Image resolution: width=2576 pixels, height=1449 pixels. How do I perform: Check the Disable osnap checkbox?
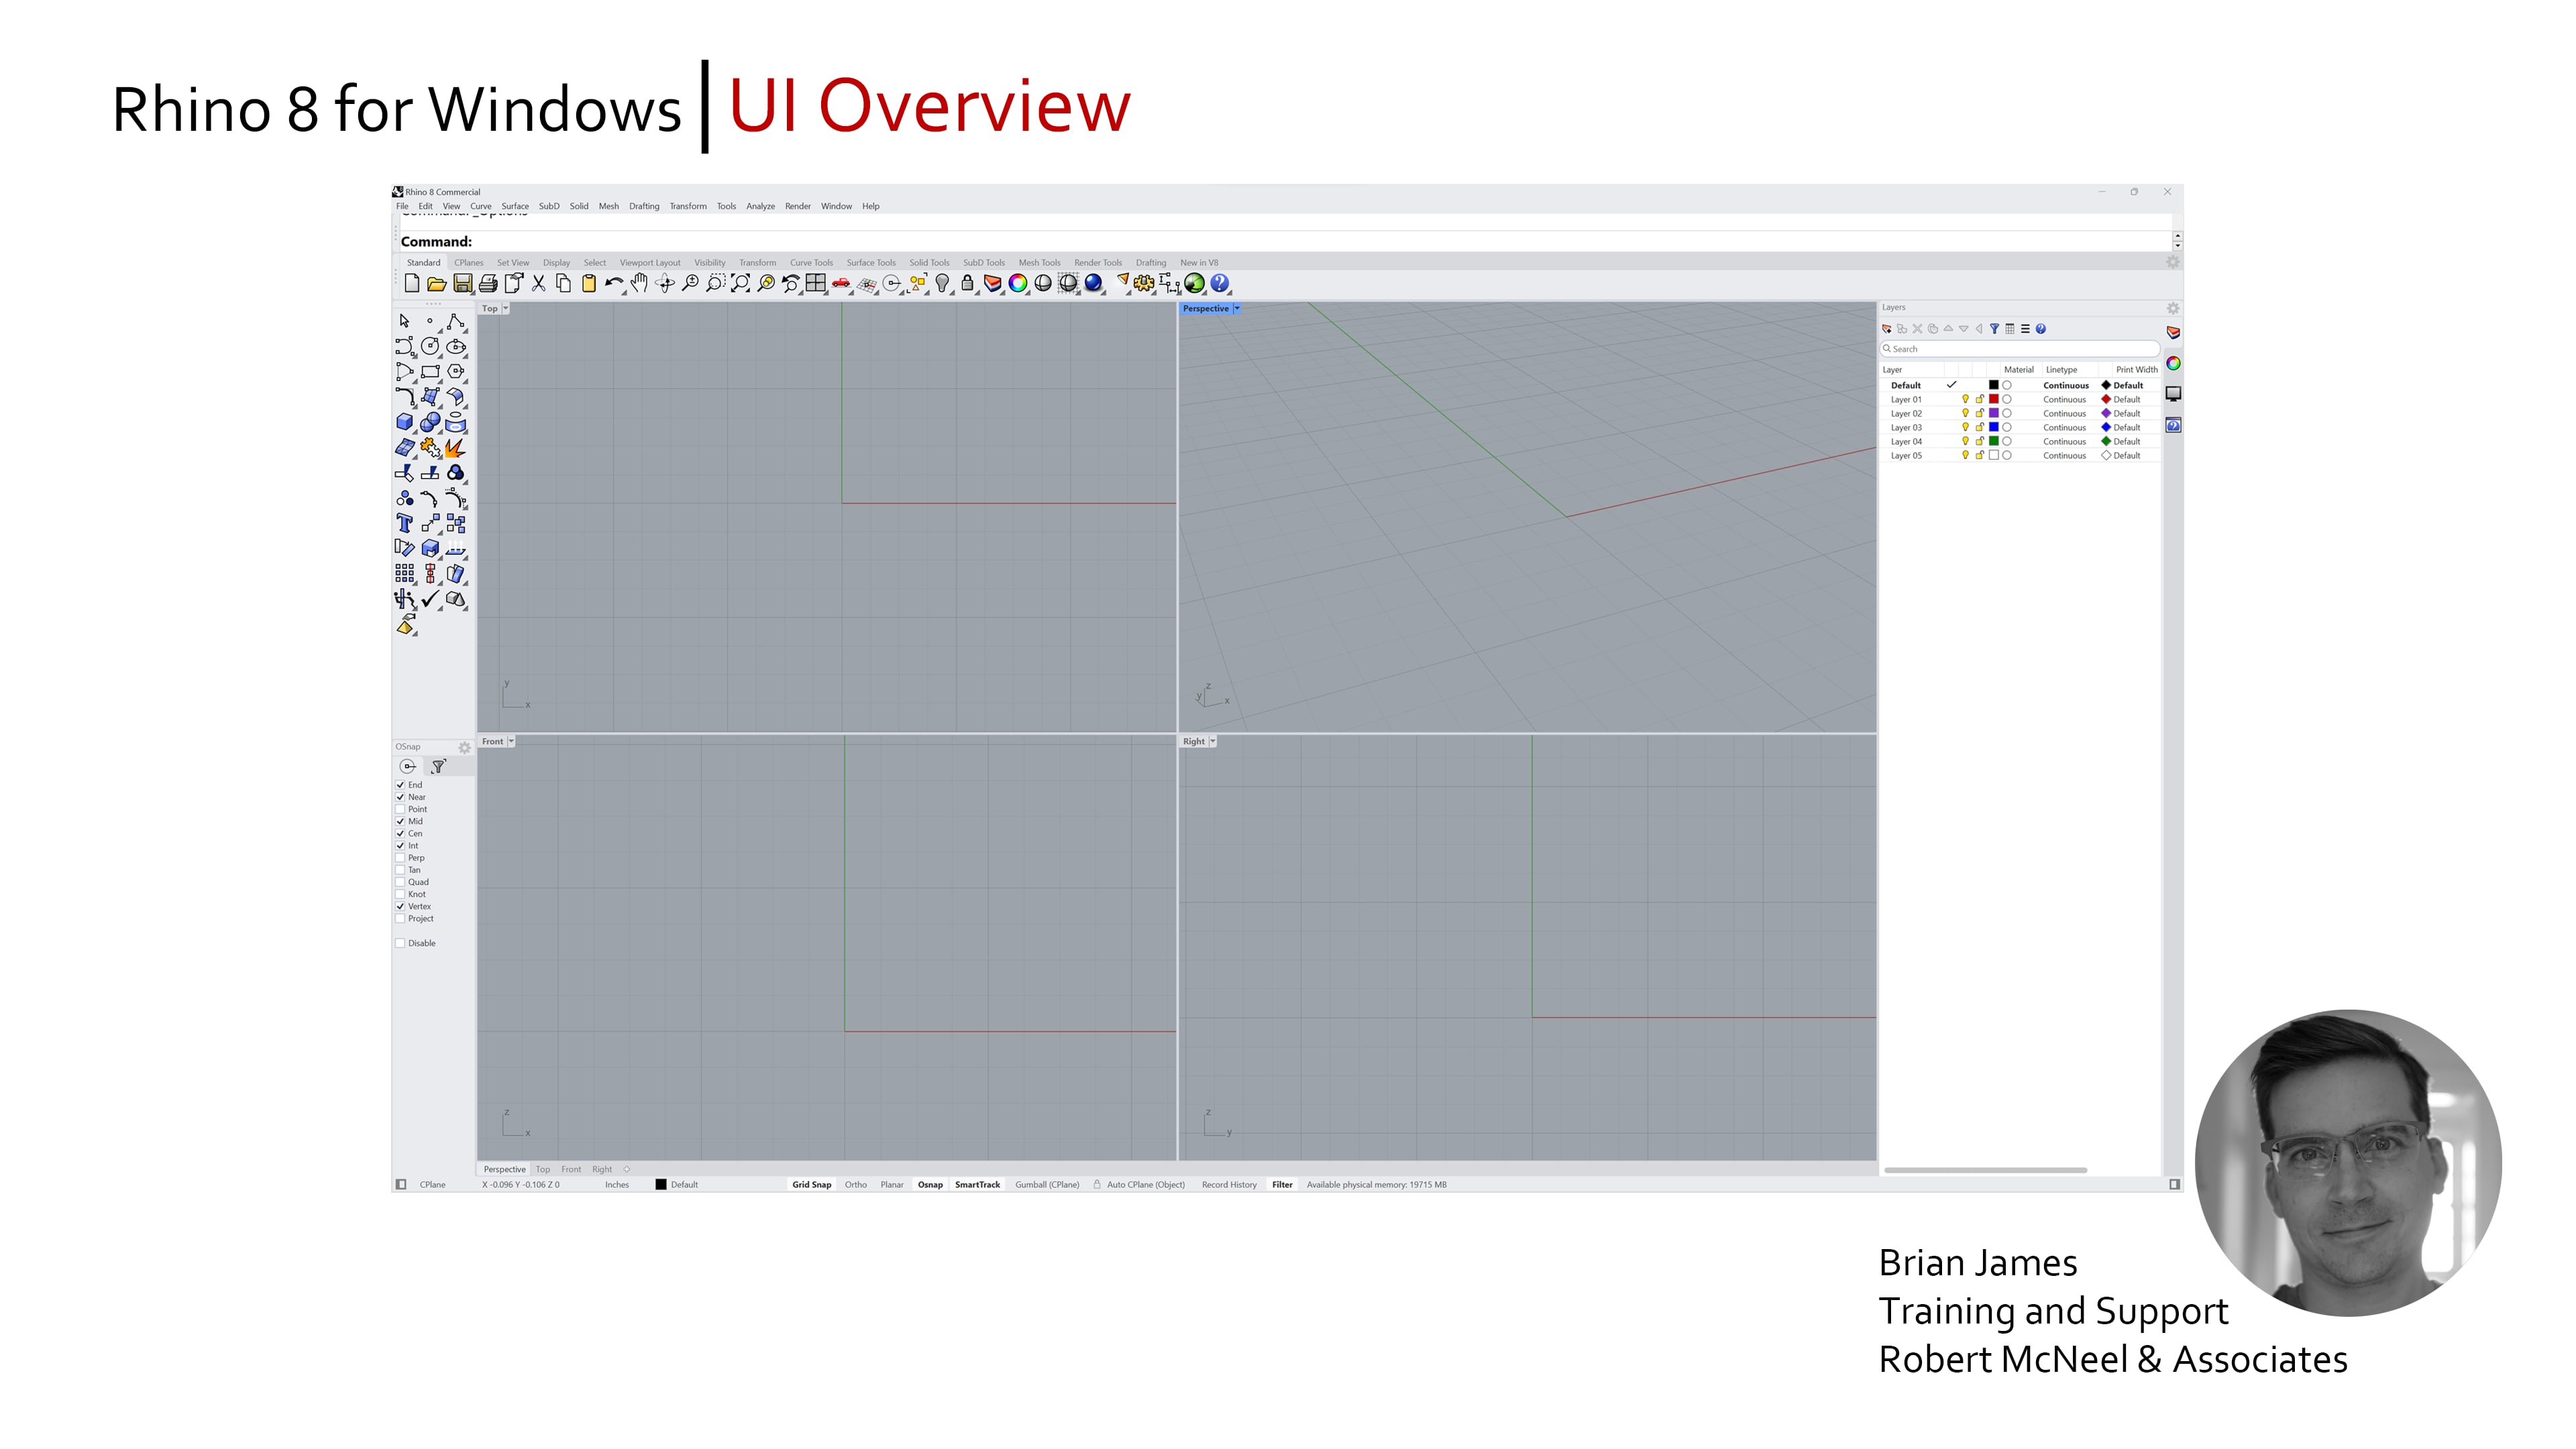click(x=400, y=943)
